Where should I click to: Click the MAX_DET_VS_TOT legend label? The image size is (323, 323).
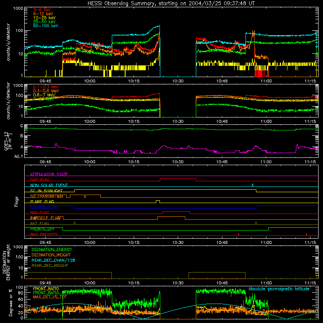tap(50, 297)
